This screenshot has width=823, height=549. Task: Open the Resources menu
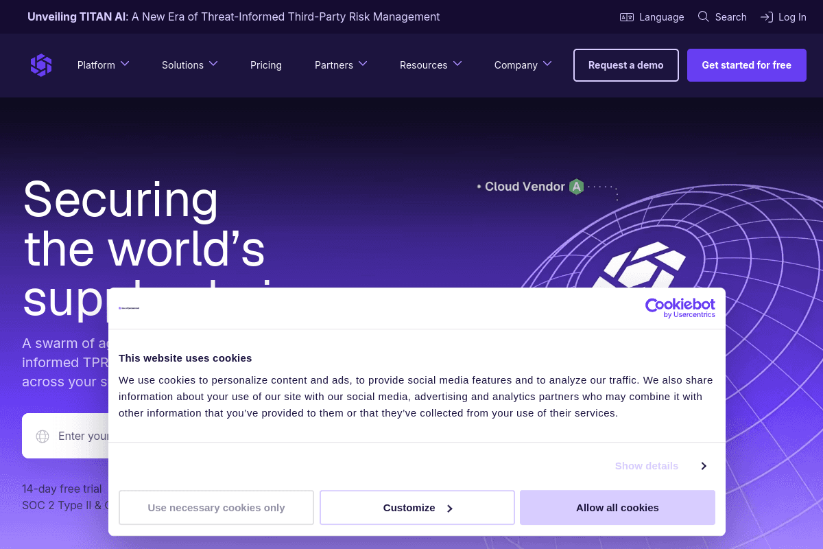point(424,65)
